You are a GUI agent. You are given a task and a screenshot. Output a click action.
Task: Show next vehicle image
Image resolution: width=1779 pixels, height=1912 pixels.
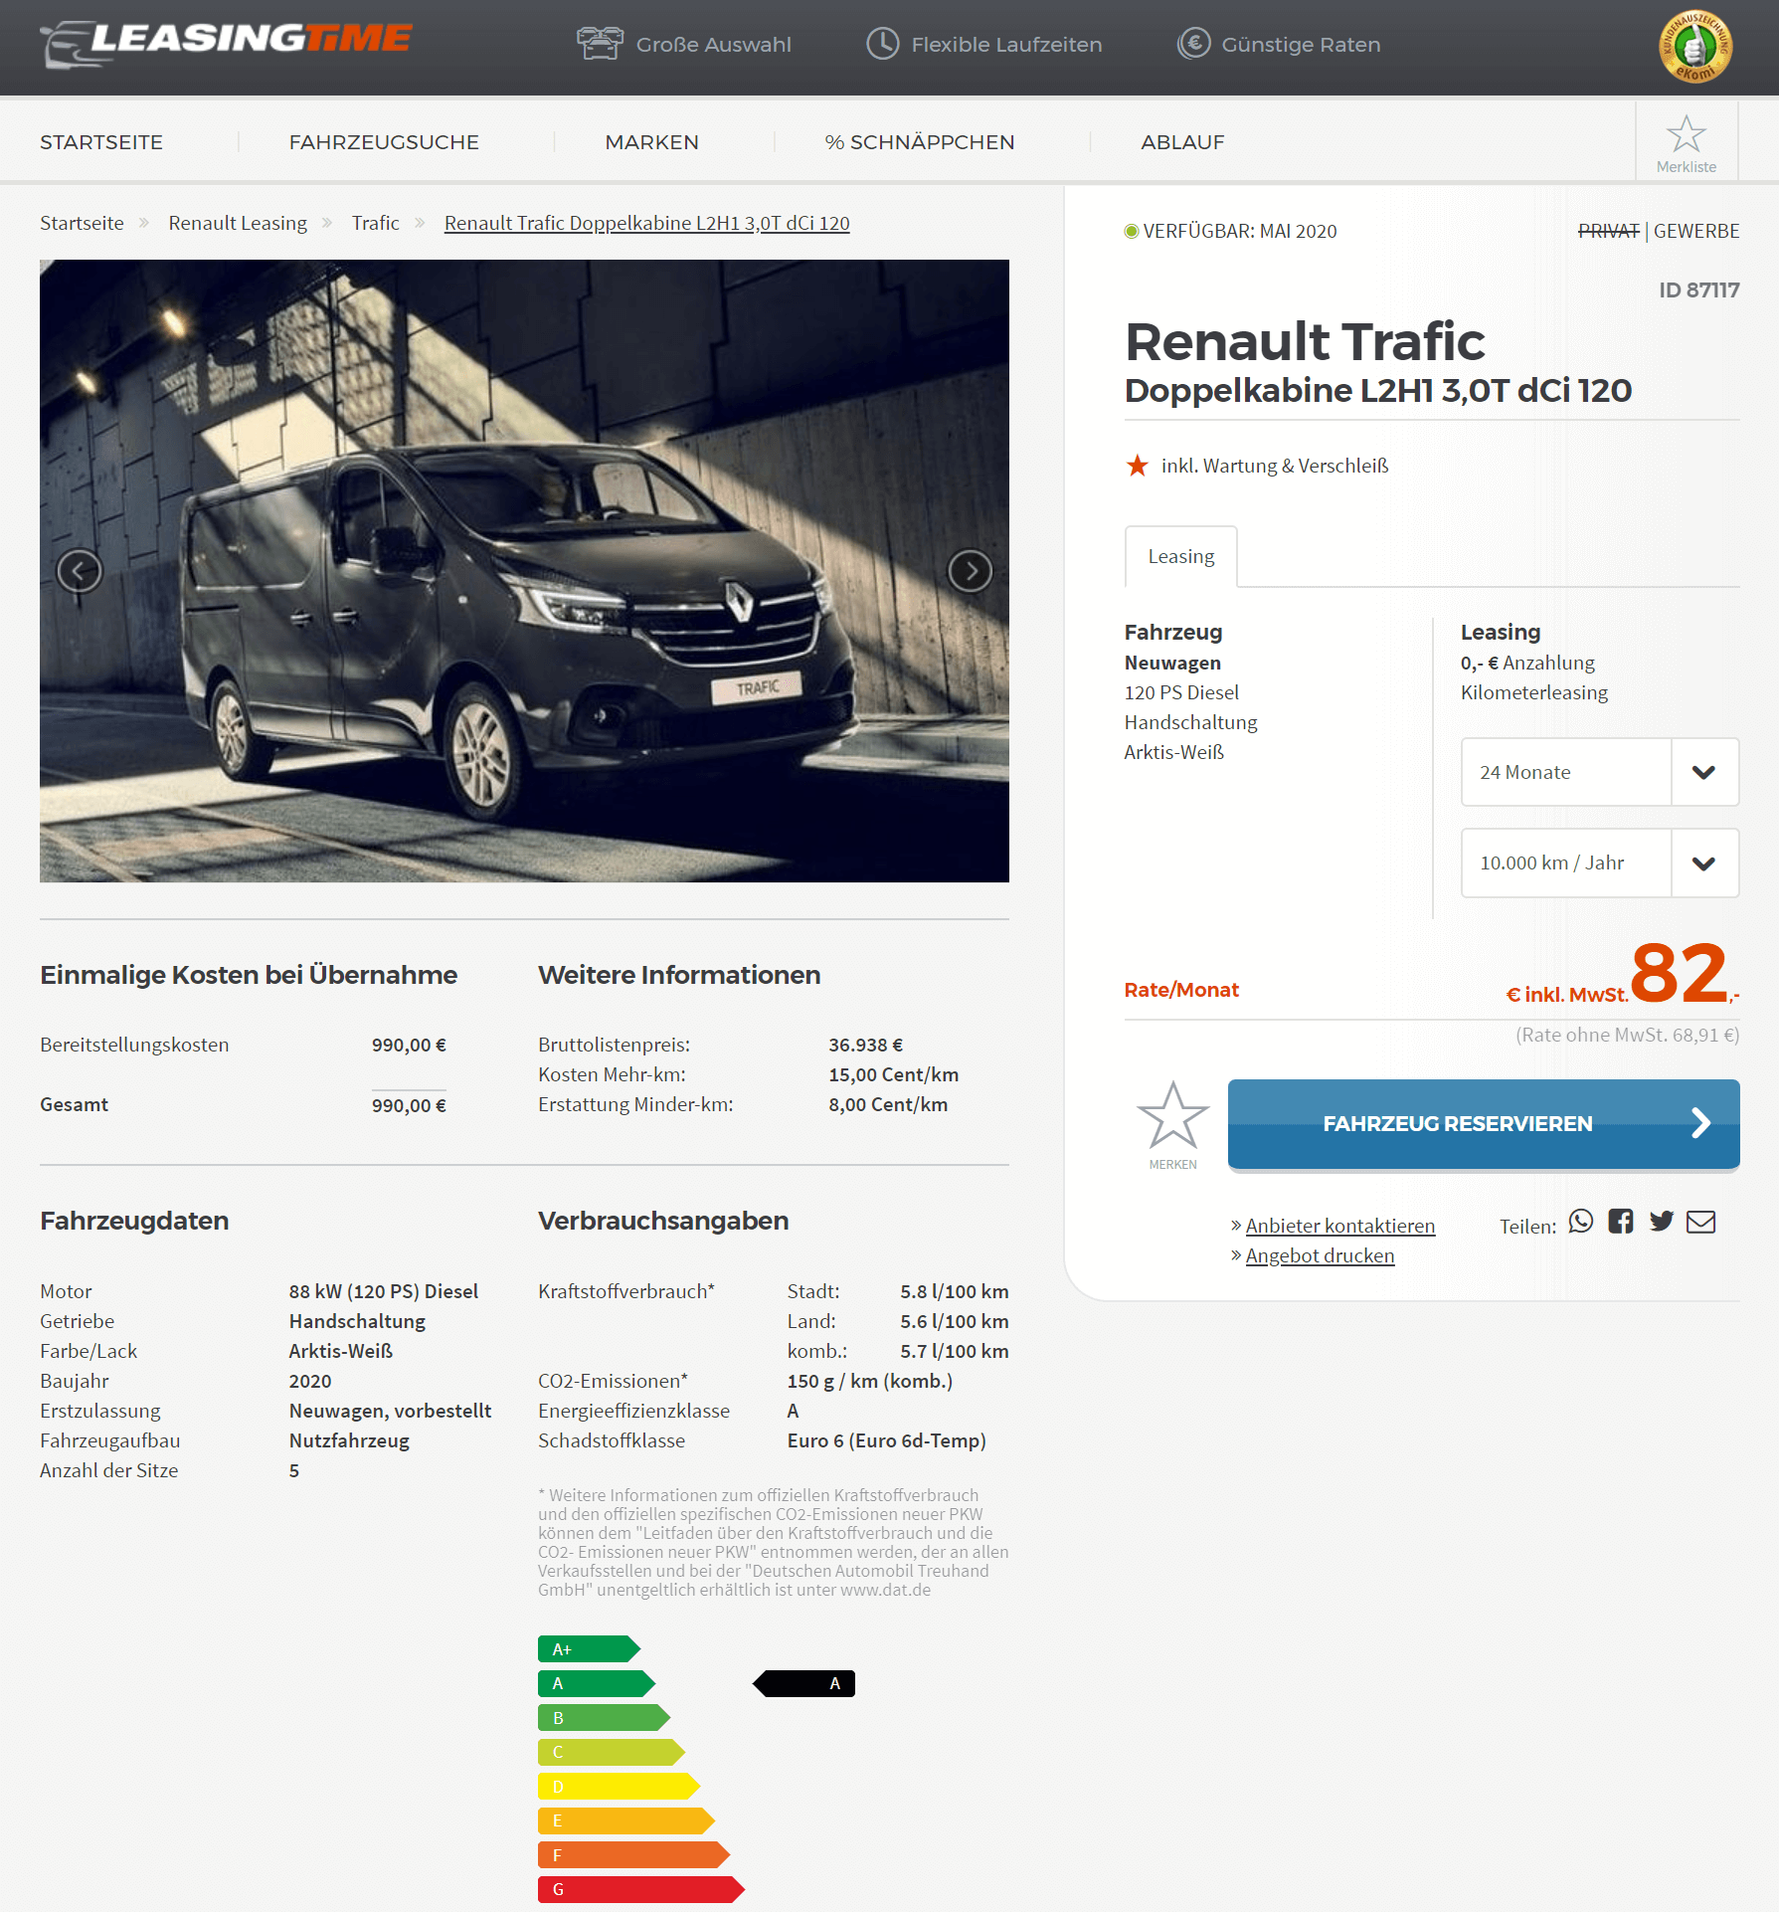click(x=970, y=571)
